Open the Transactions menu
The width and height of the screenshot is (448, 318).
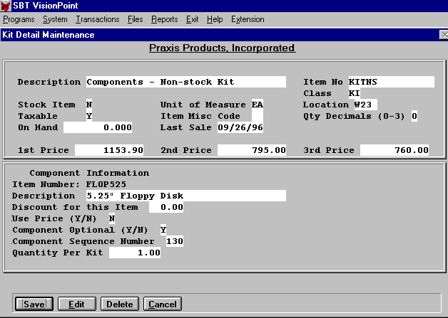pos(98,19)
